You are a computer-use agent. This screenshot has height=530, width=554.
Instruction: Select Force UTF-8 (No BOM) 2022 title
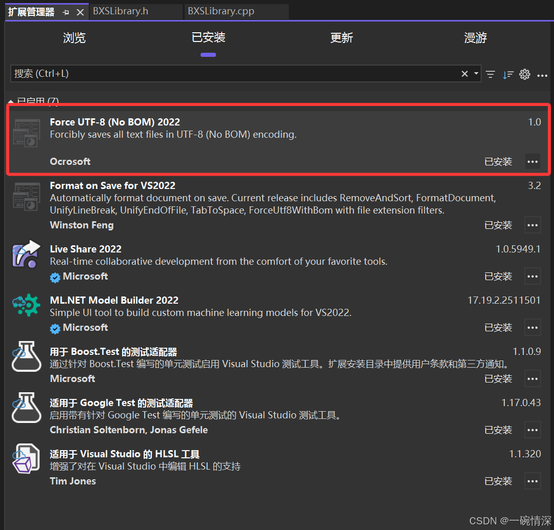(x=115, y=122)
